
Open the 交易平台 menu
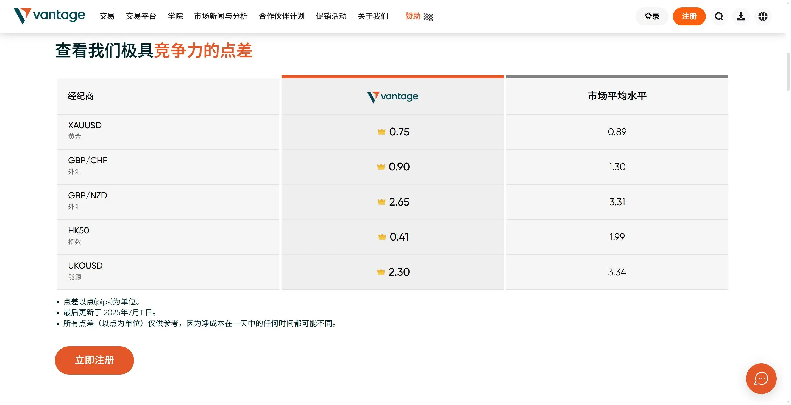[x=141, y=16]
